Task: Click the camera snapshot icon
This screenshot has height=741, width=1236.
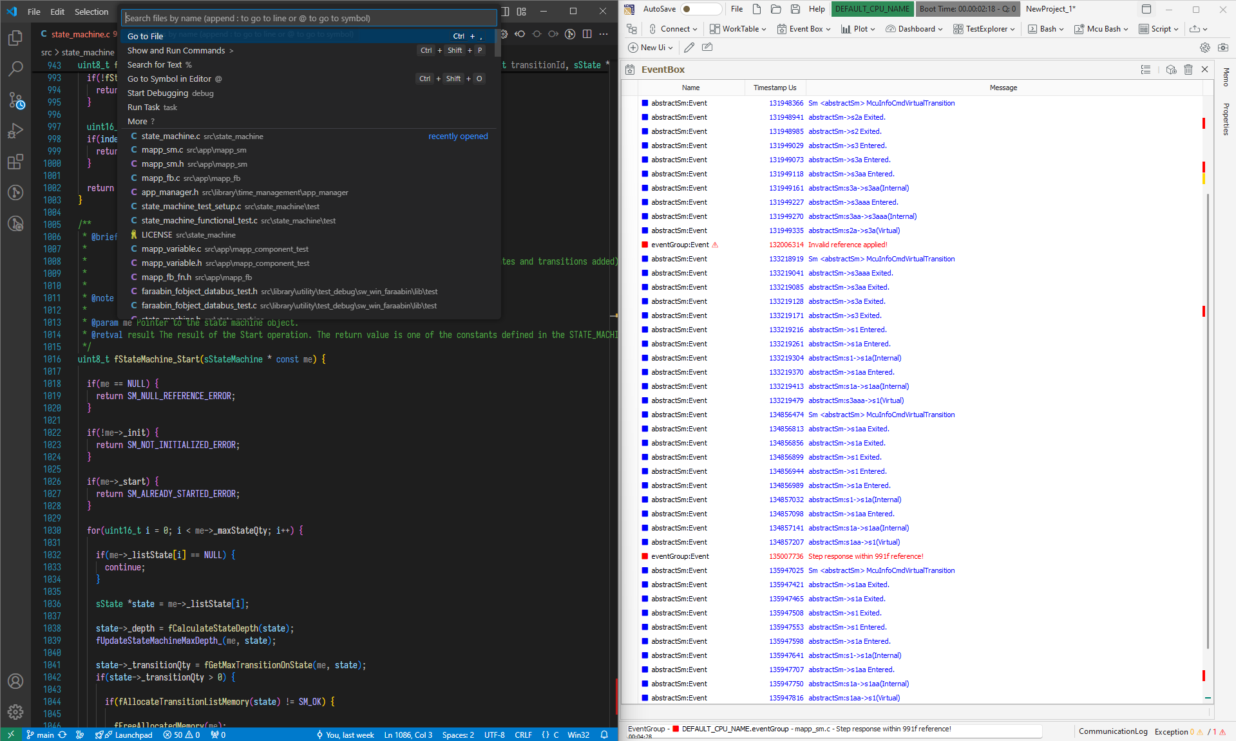Action: pyautogui.click(x=1223, y=47)
